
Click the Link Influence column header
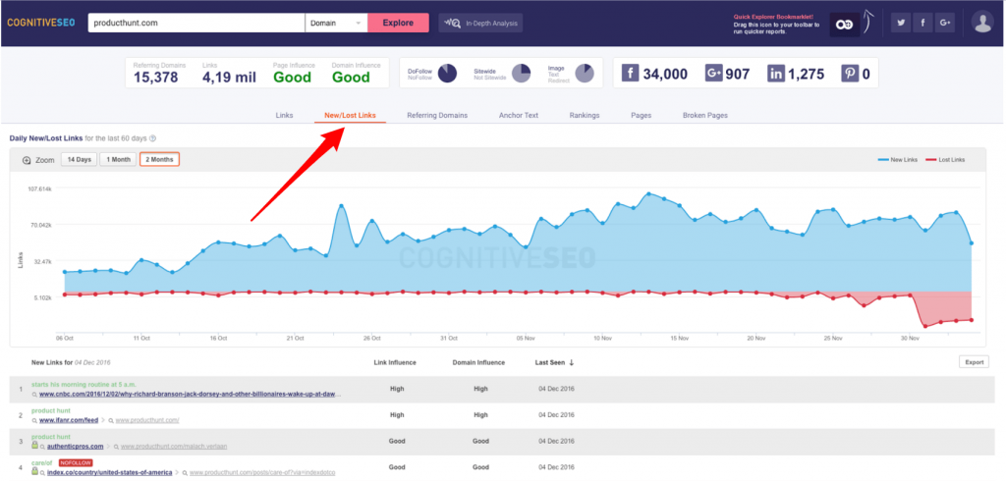(x=395, y=363)
